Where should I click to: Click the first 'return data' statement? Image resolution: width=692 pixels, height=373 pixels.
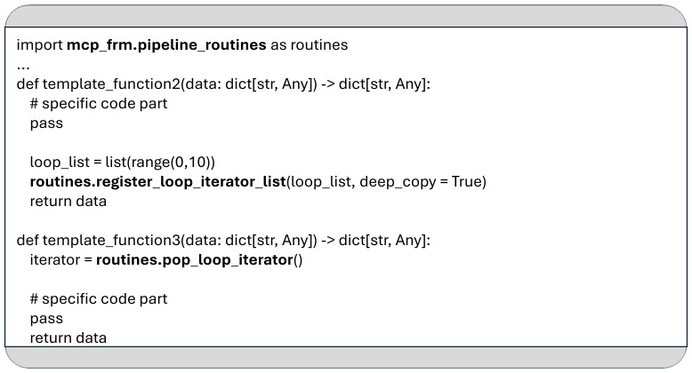68,202
